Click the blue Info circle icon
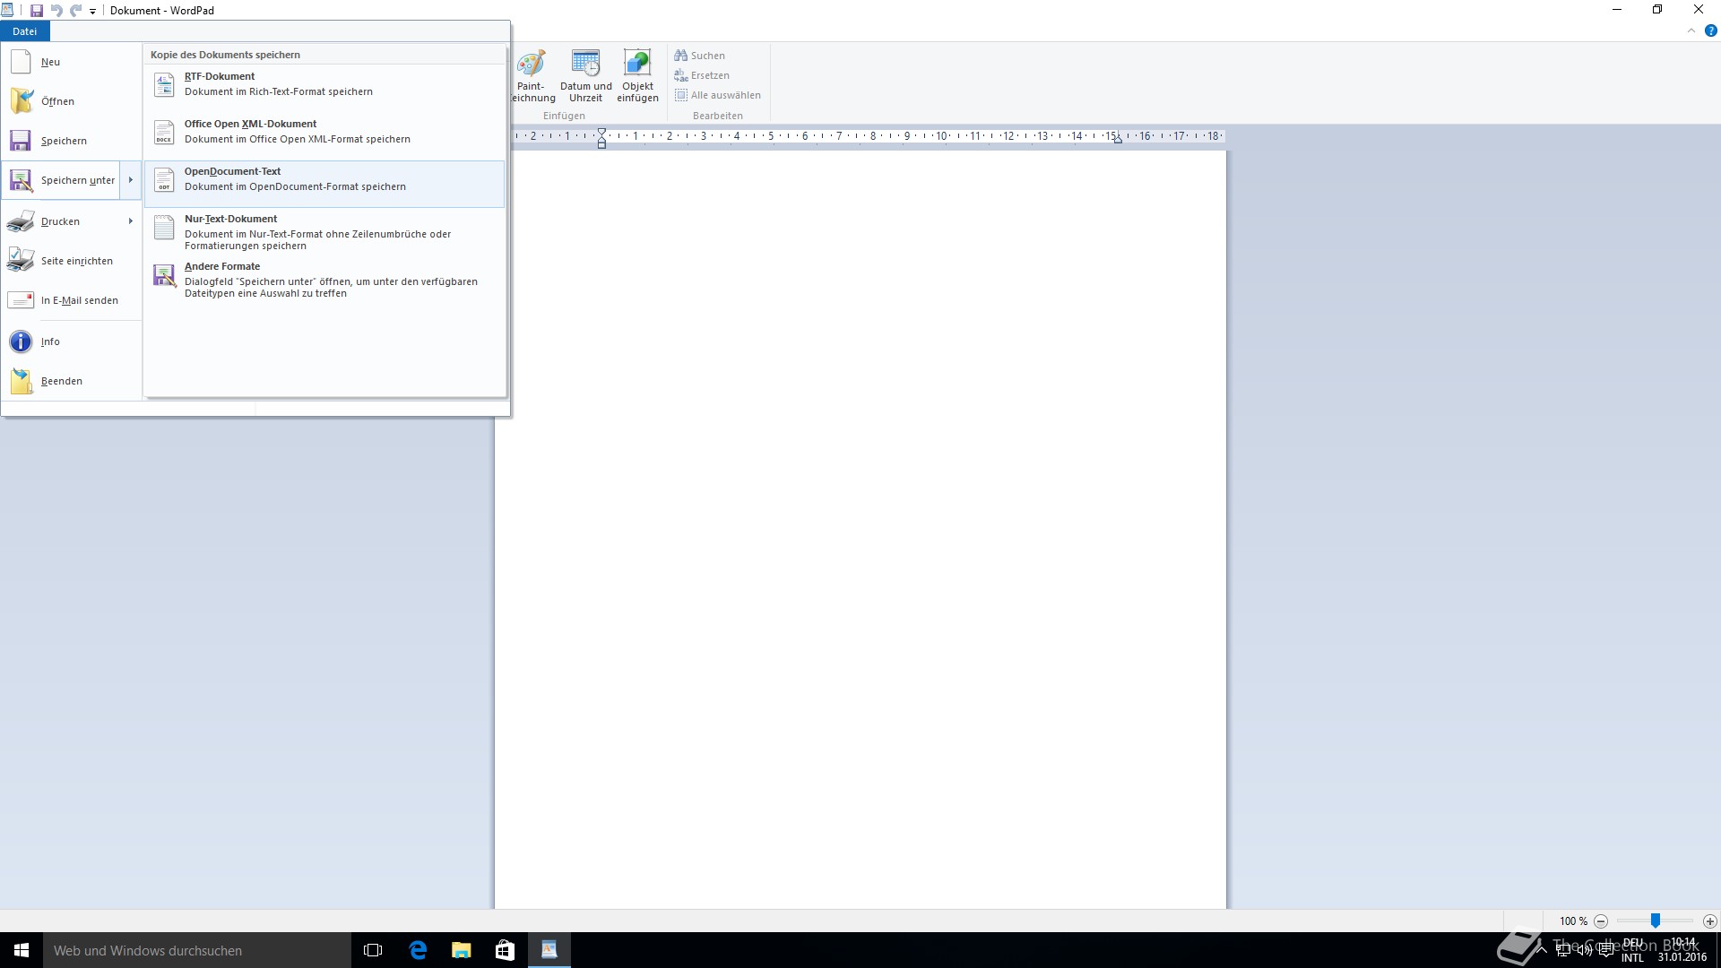1721x968 pixels. pyautogui.click(x=21, y=341)
